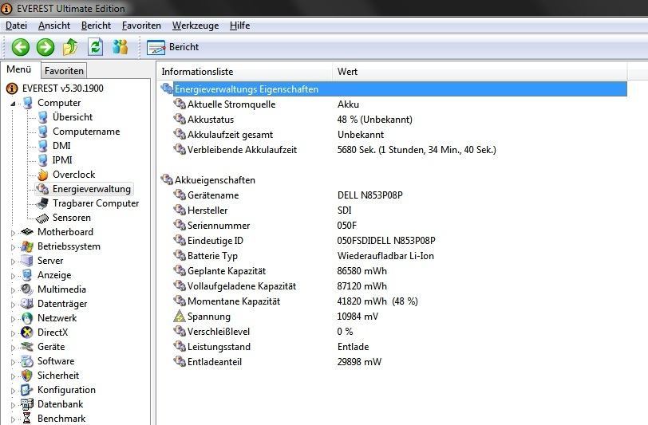Select the Konfiguration icon in tree
Viewport: 648px width, 425px height.
(27, 390)
